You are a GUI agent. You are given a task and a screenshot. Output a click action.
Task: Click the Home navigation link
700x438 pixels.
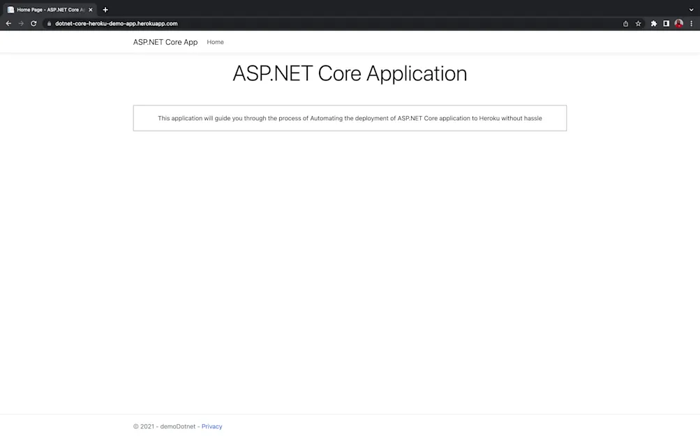215,42
